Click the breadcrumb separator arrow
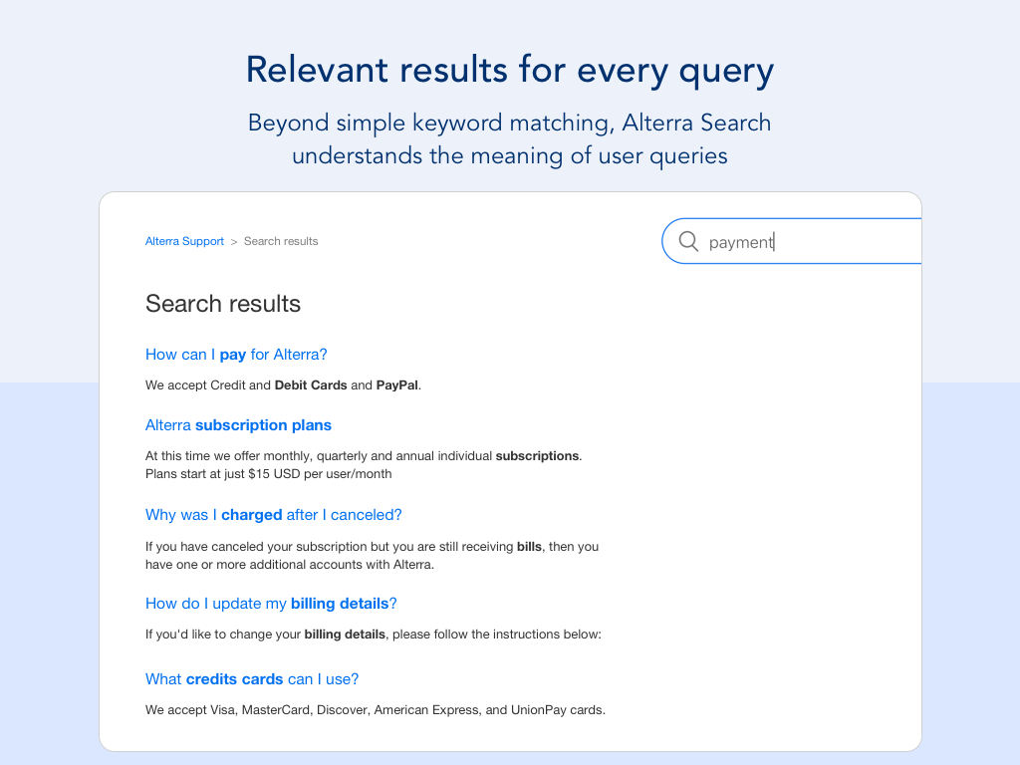 click(234, 241)
